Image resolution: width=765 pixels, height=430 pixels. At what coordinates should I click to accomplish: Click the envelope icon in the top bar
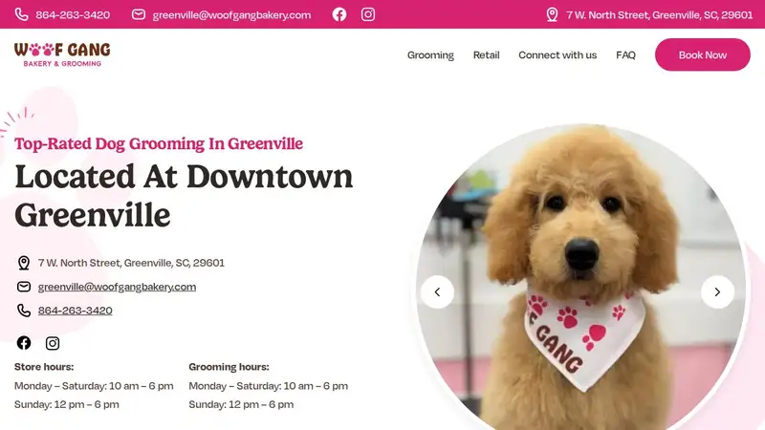pos(139,14)
